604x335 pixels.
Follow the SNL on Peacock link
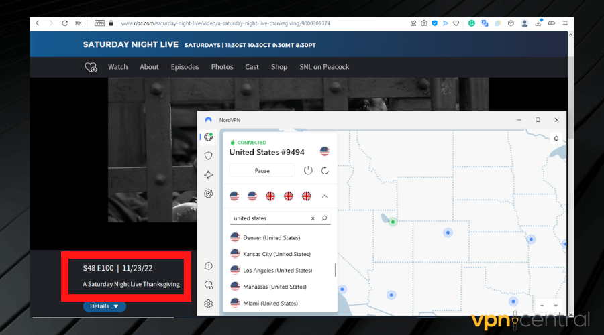coord(324,67)
